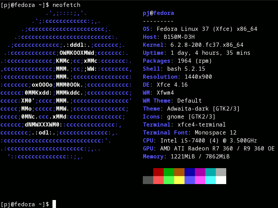Viewport: 278px width, 208px height.
Task: Select the blue 'Kernel' label
Action: click(x=153, y=45)
